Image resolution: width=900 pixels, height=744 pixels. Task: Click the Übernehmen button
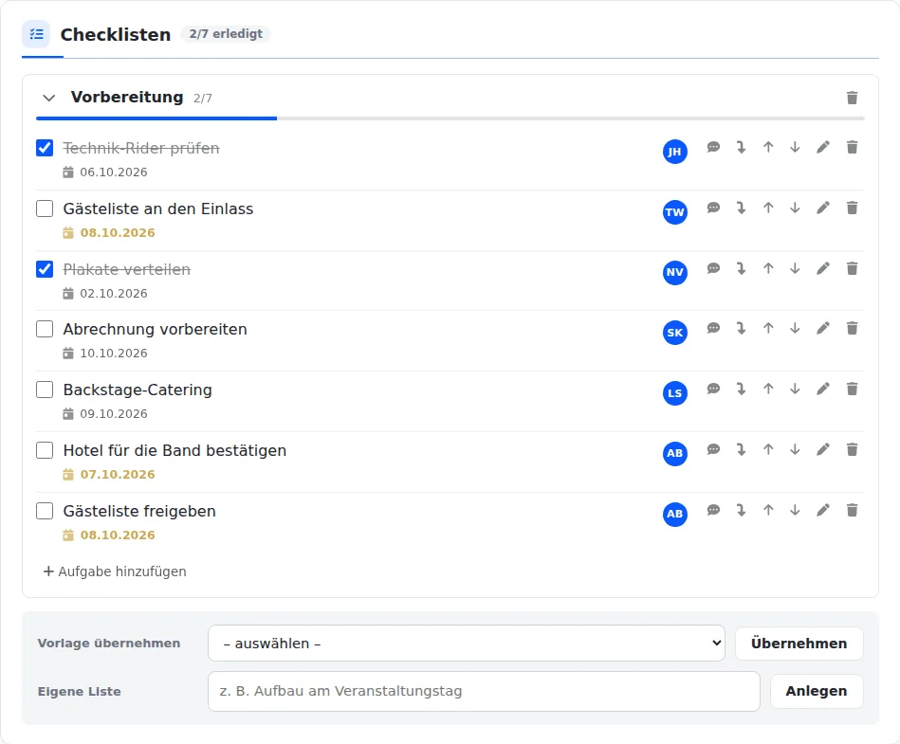click(x=799, y=643)
